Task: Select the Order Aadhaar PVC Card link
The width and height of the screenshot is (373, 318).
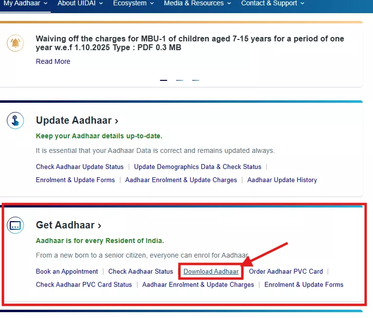Action: 286,271
